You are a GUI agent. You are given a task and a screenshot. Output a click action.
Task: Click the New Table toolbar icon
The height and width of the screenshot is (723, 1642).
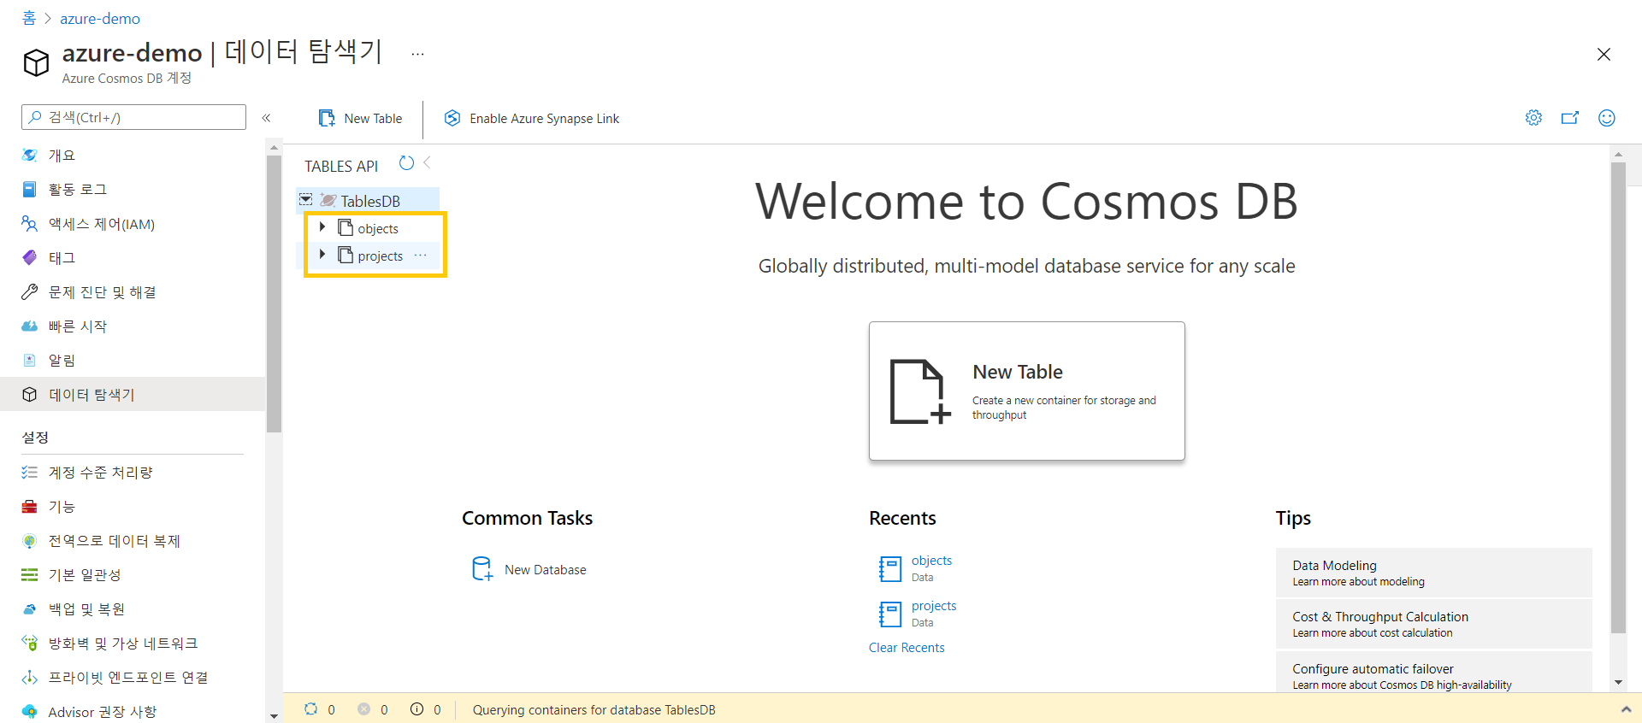click(327, 118)
